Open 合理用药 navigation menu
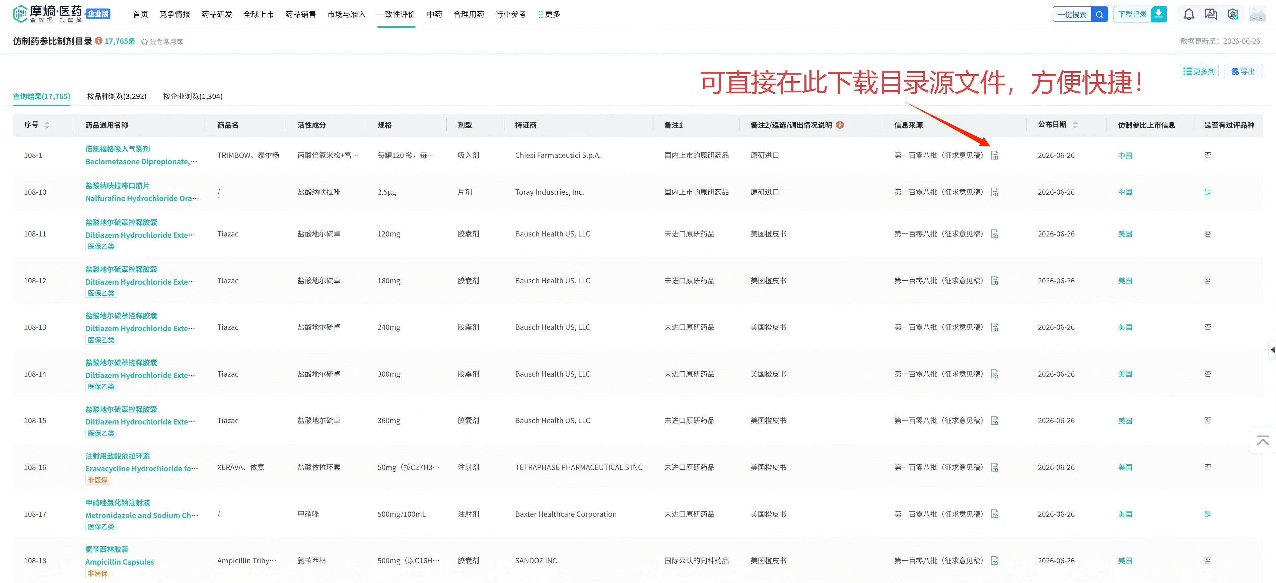The height and width of the screenshot is (583, 1276). [469, 14]
